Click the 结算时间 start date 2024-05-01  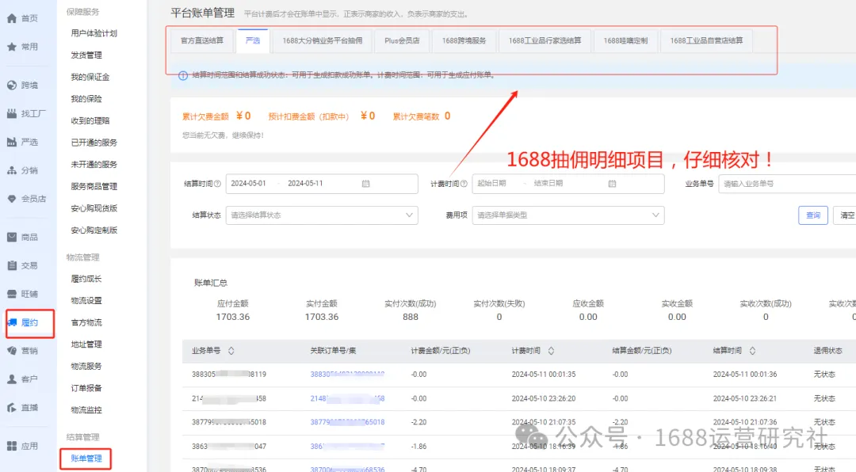(248, 184)
